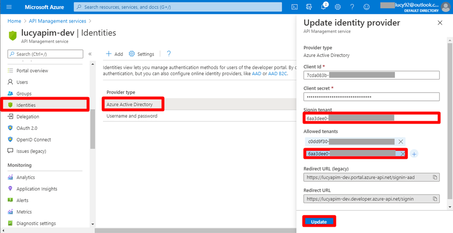Viewport: 453px width, 233px height.
Task: Click the Add plus button
Action: tap(114, 54)
